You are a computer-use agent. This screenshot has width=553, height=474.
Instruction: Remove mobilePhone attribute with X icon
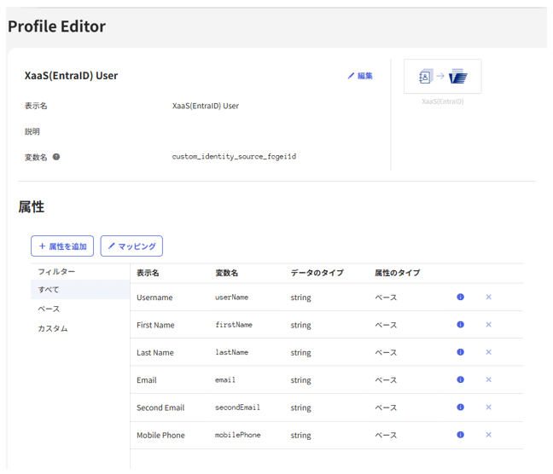click(489, 435)
